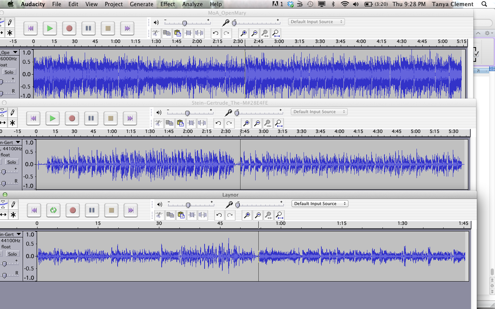Click Silence selection in the Laynor window
The width and height of the screenshot is (495, 309).
203,215
